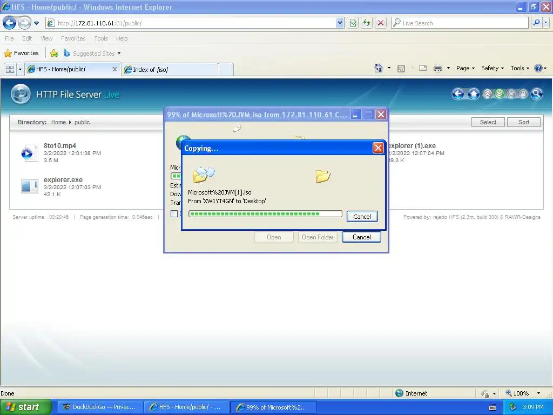Close the HFS - Home/public/ tab

(114, 70)
